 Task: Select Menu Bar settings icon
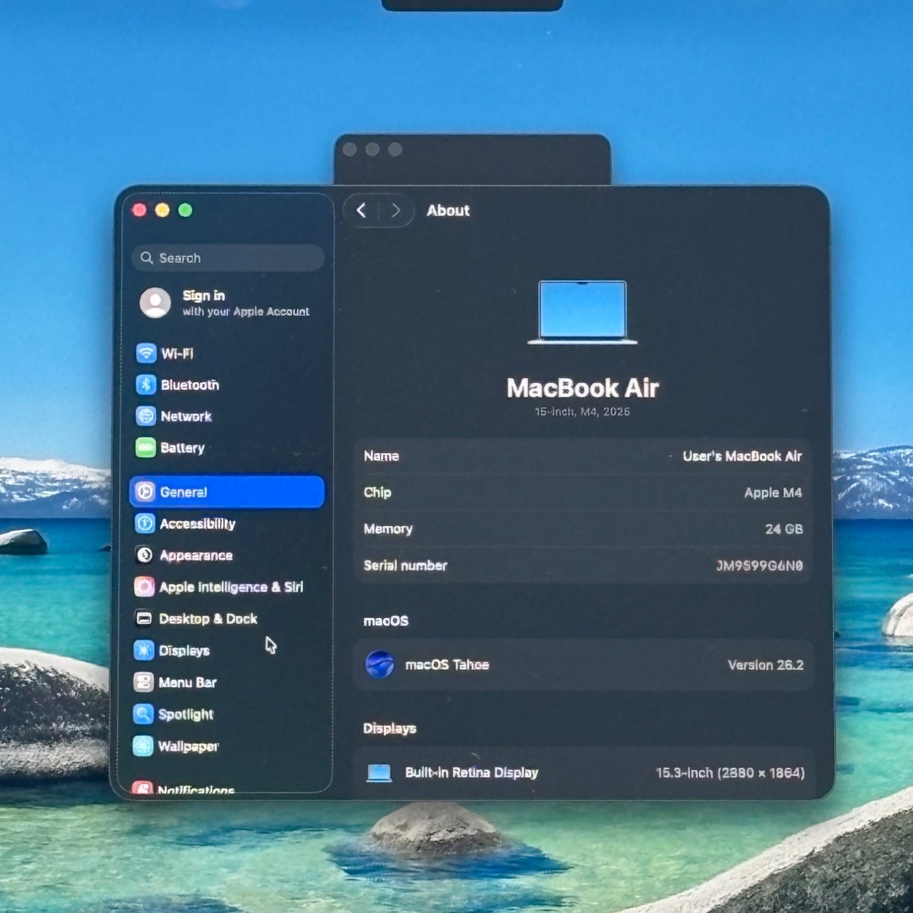click(x=143, y=682)
